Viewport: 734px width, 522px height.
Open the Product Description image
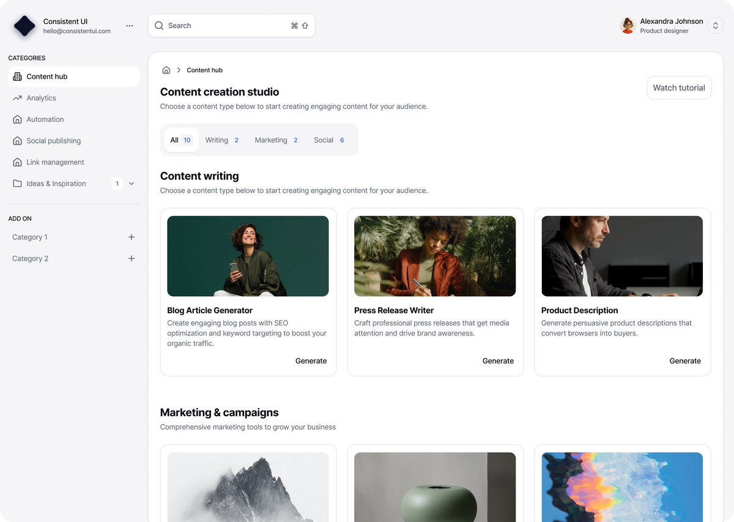[x=622, y=256]
